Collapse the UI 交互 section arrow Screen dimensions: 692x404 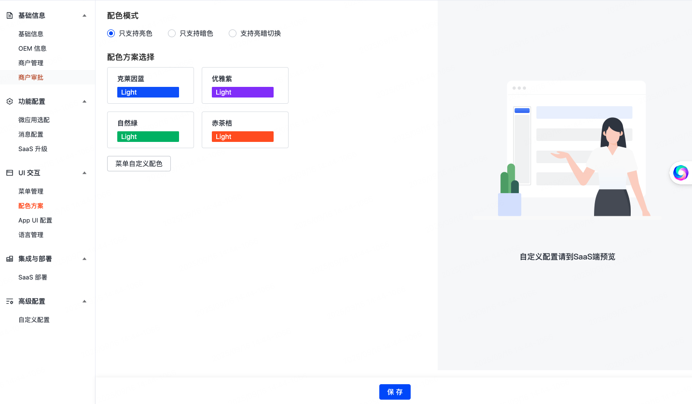click(84, 173)
